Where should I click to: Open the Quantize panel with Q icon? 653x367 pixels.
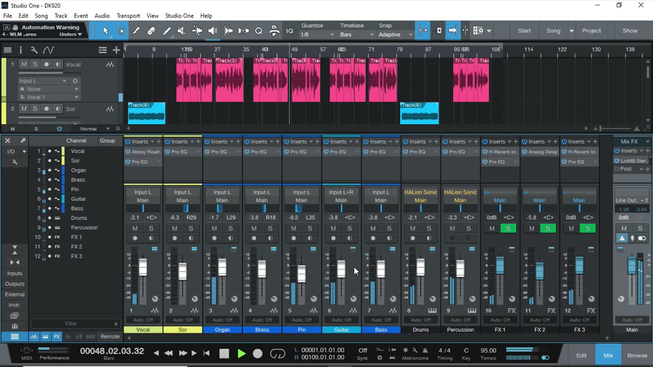(259, 31)
